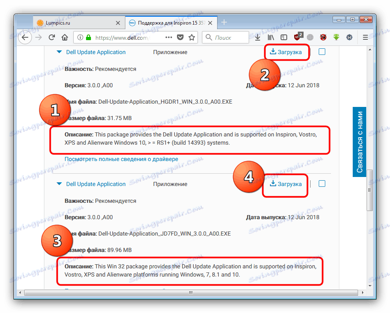The image size is (390, 313).
Task: Tick checkbox for first Dell Update Application
Action: pyautogui.click(x=322, y=52)
